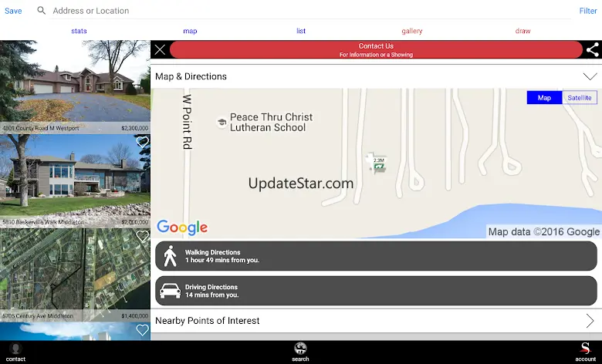The height and width of the screenshot is (364, 602).
Task: Open the 5810 Baskerville Walk Middleton listing photo
Action: coord(75,181)
